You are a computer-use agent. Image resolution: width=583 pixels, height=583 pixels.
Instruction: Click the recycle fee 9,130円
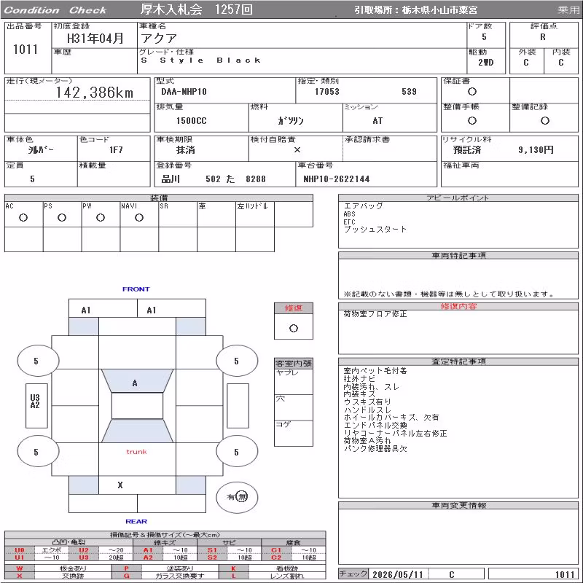(x=536, y=150)
